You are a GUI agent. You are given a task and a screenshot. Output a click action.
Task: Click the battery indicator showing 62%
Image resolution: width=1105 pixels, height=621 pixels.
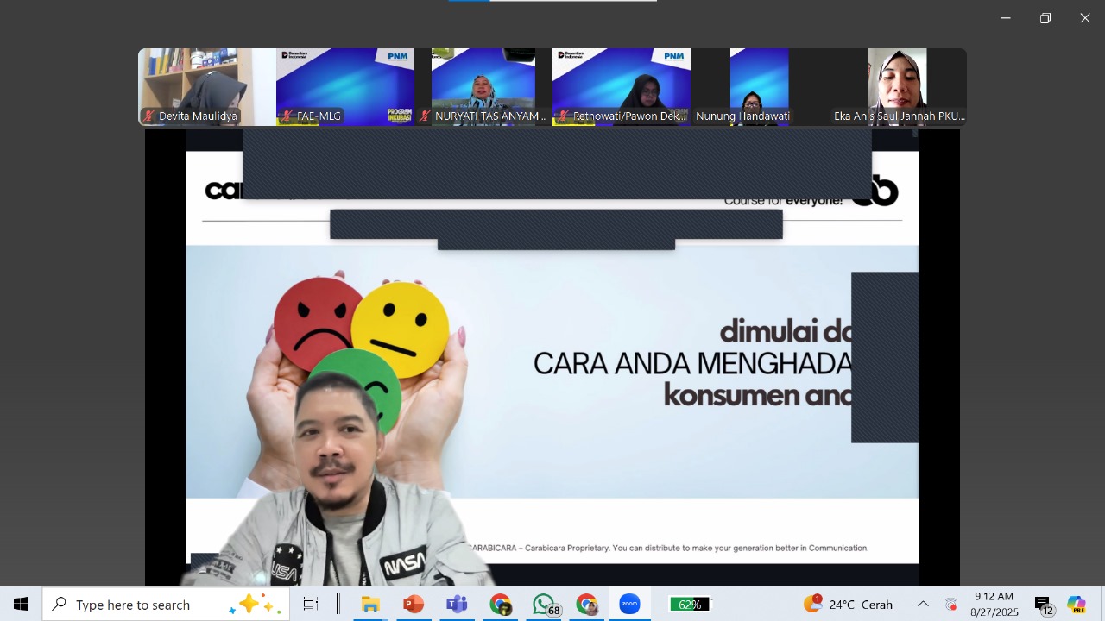689,605
